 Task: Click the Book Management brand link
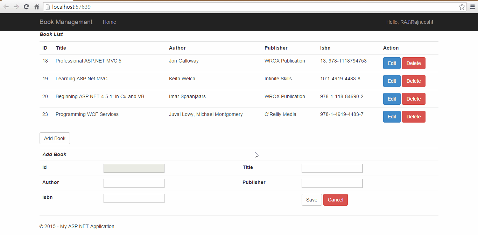(x=66, y=22)
